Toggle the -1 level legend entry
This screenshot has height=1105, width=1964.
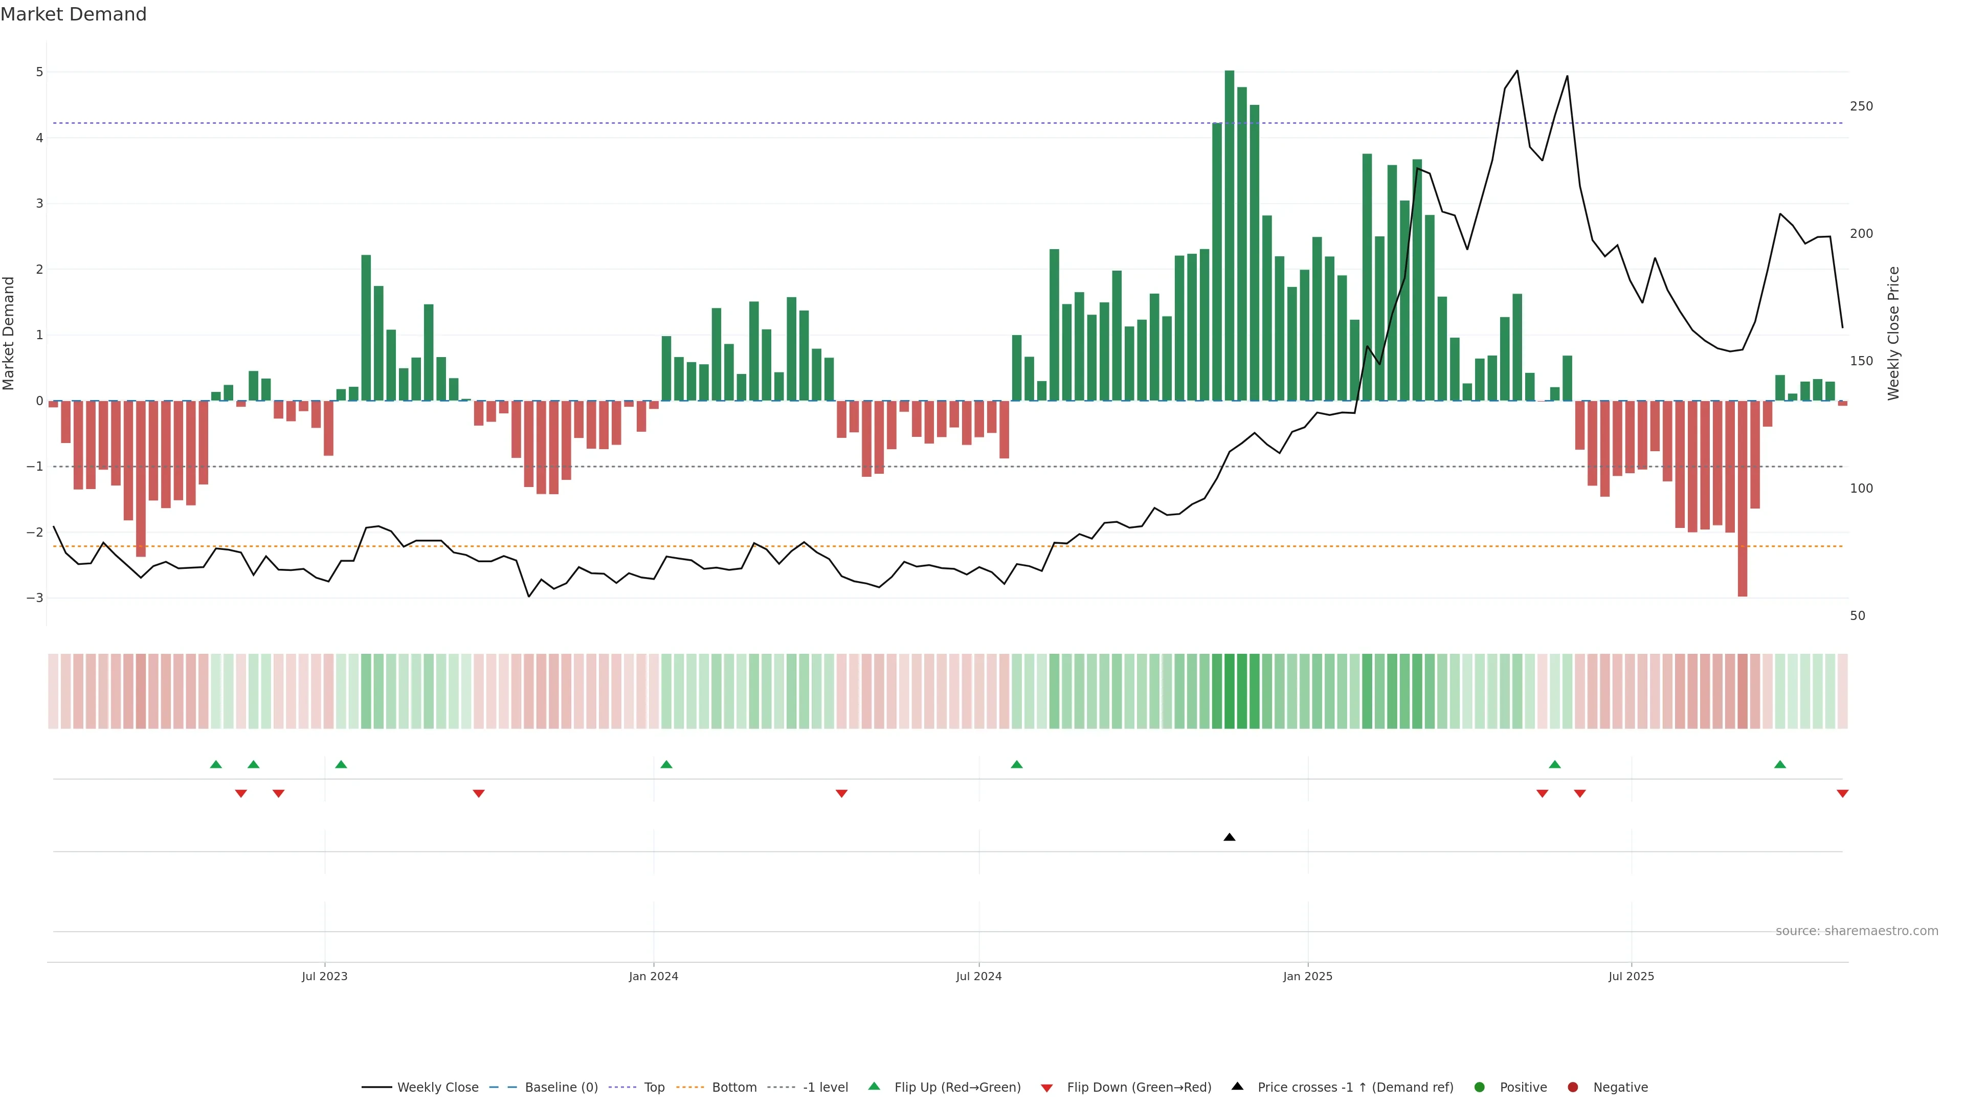[825, 1087]
